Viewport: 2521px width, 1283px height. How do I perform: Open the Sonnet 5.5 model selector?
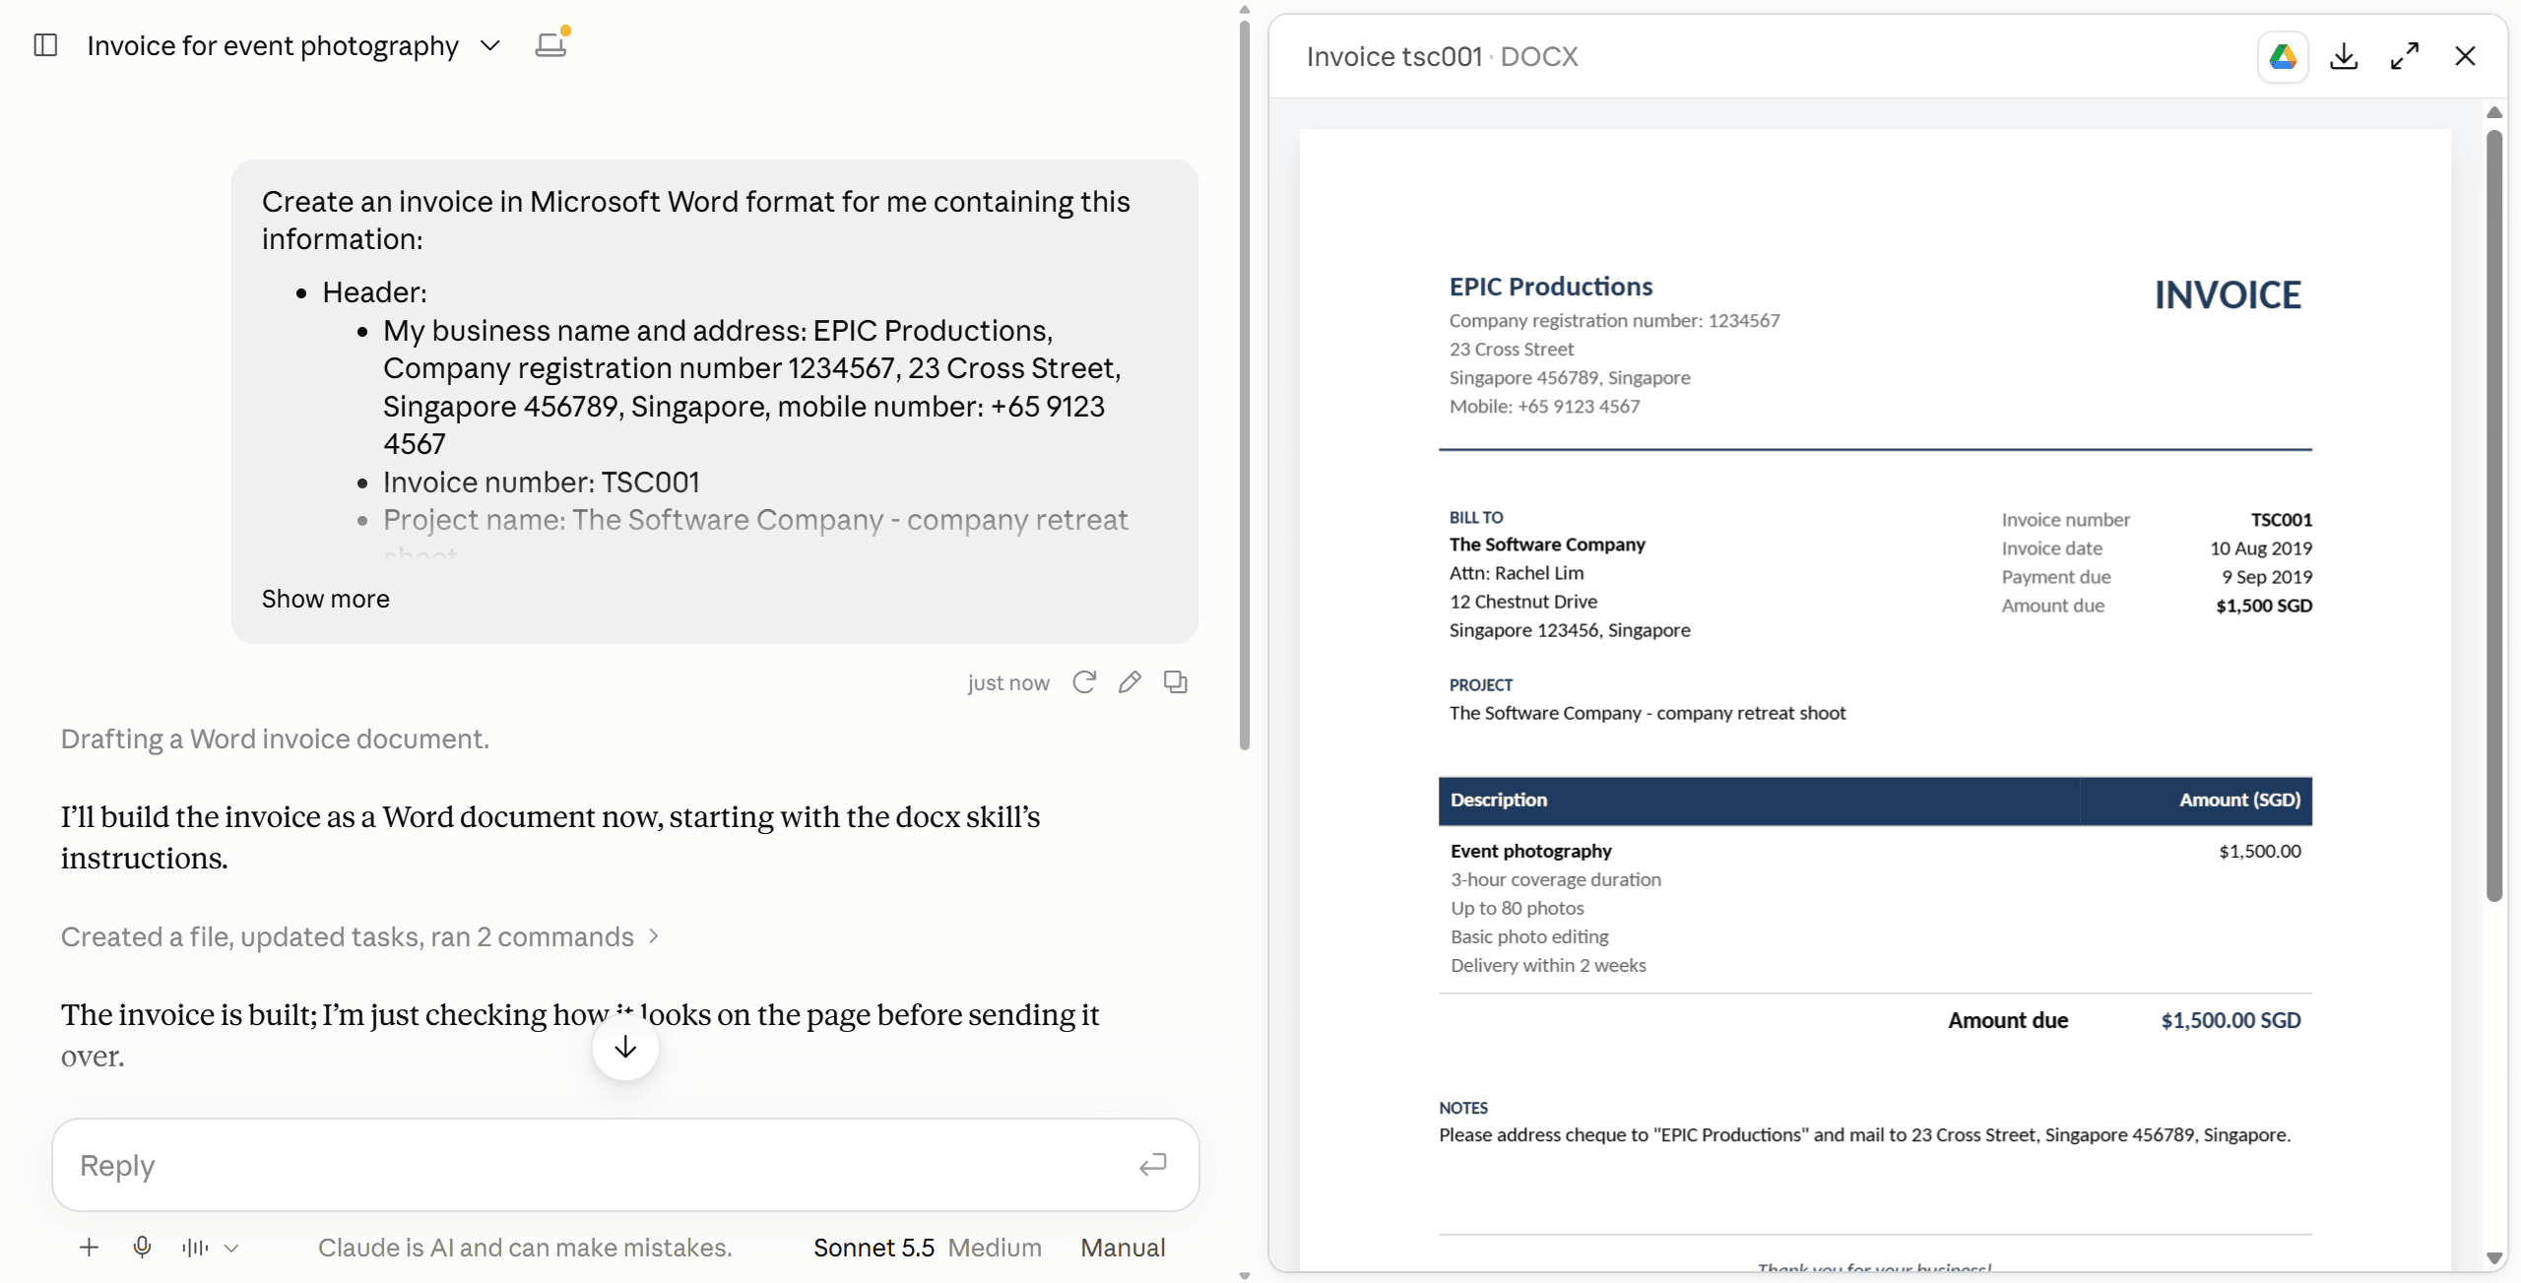[x=873, y=1248]
